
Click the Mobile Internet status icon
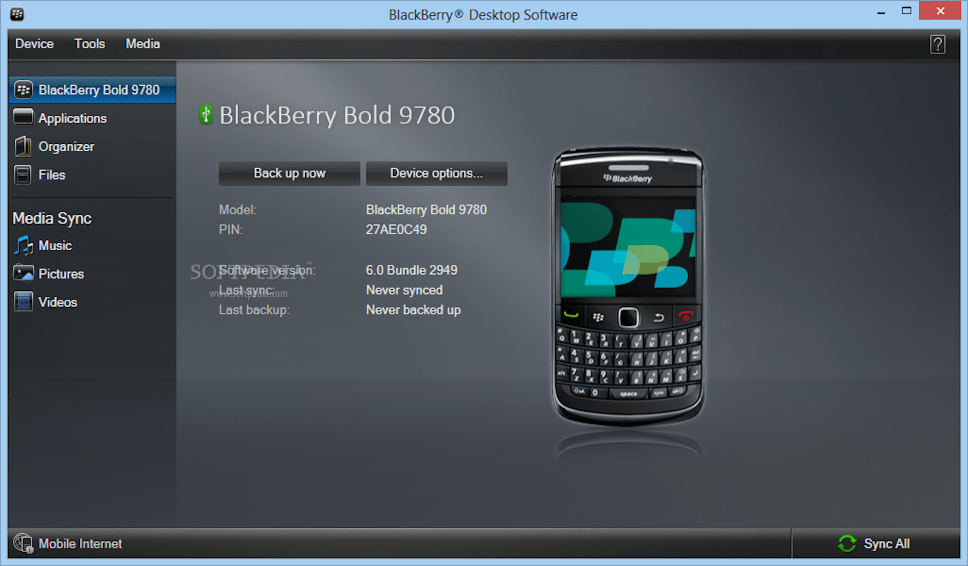tap(23, 543)
